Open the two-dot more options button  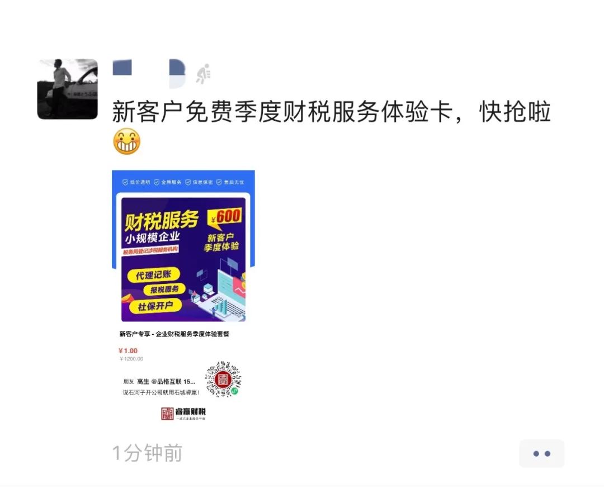541,454
